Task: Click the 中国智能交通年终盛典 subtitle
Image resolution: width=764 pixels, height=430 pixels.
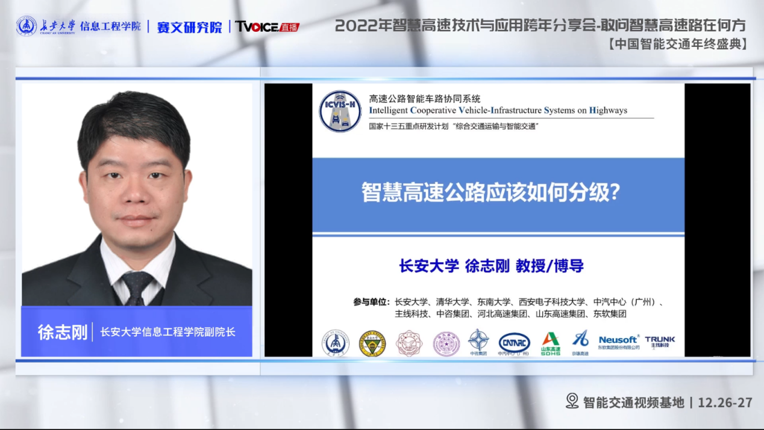Action: (x=677, y=44)
